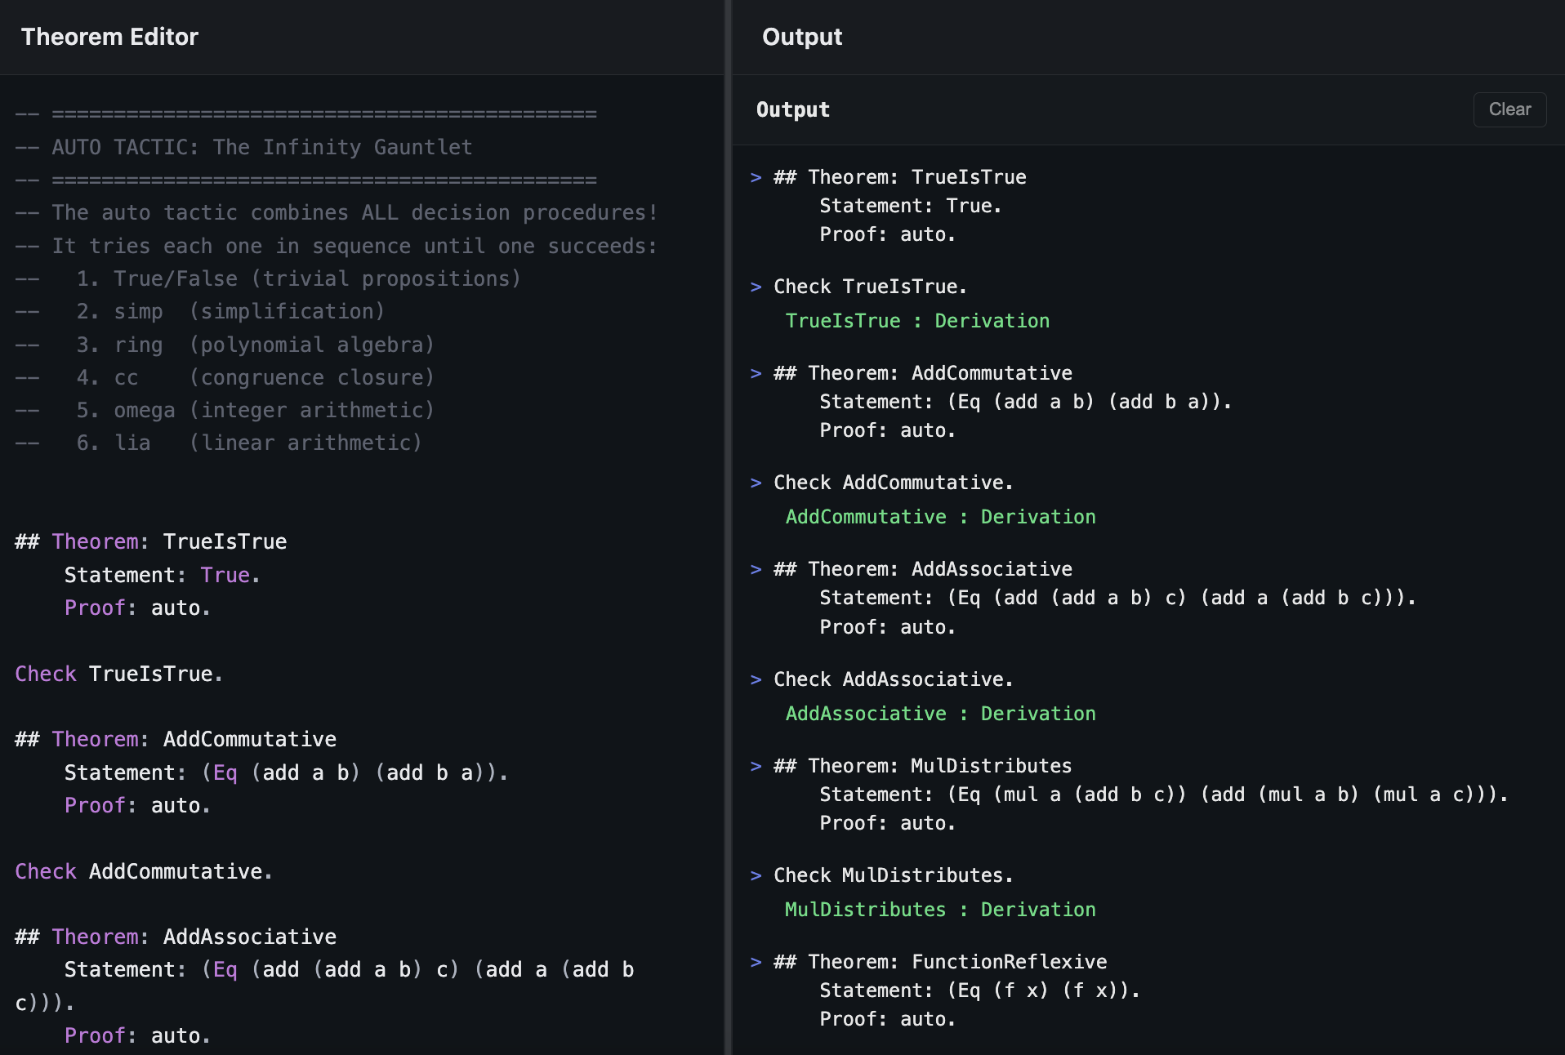Click the Output label above the log
This screenshot has width=1565, height=1055.
coord(791,109)
